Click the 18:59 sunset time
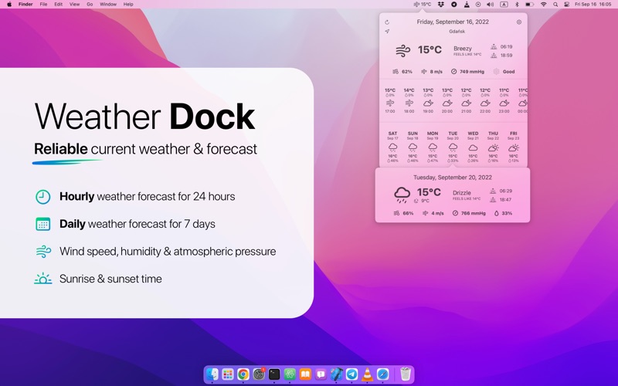This screenshot has height=386, width=618. (x=501, y=56)
